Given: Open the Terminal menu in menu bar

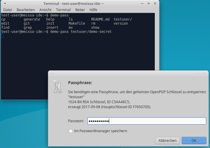Looking at the screenshot, I should click(63, 10).
